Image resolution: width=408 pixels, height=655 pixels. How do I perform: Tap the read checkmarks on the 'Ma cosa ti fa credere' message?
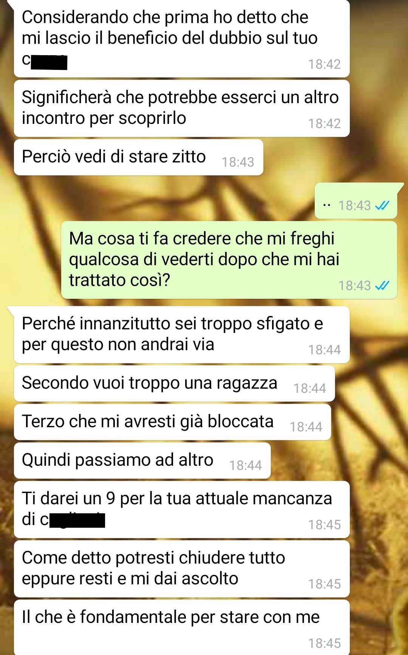(x=382, y=286)
